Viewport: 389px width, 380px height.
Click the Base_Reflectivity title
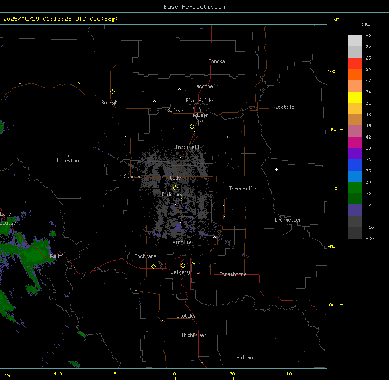click(x=194, y=7)
